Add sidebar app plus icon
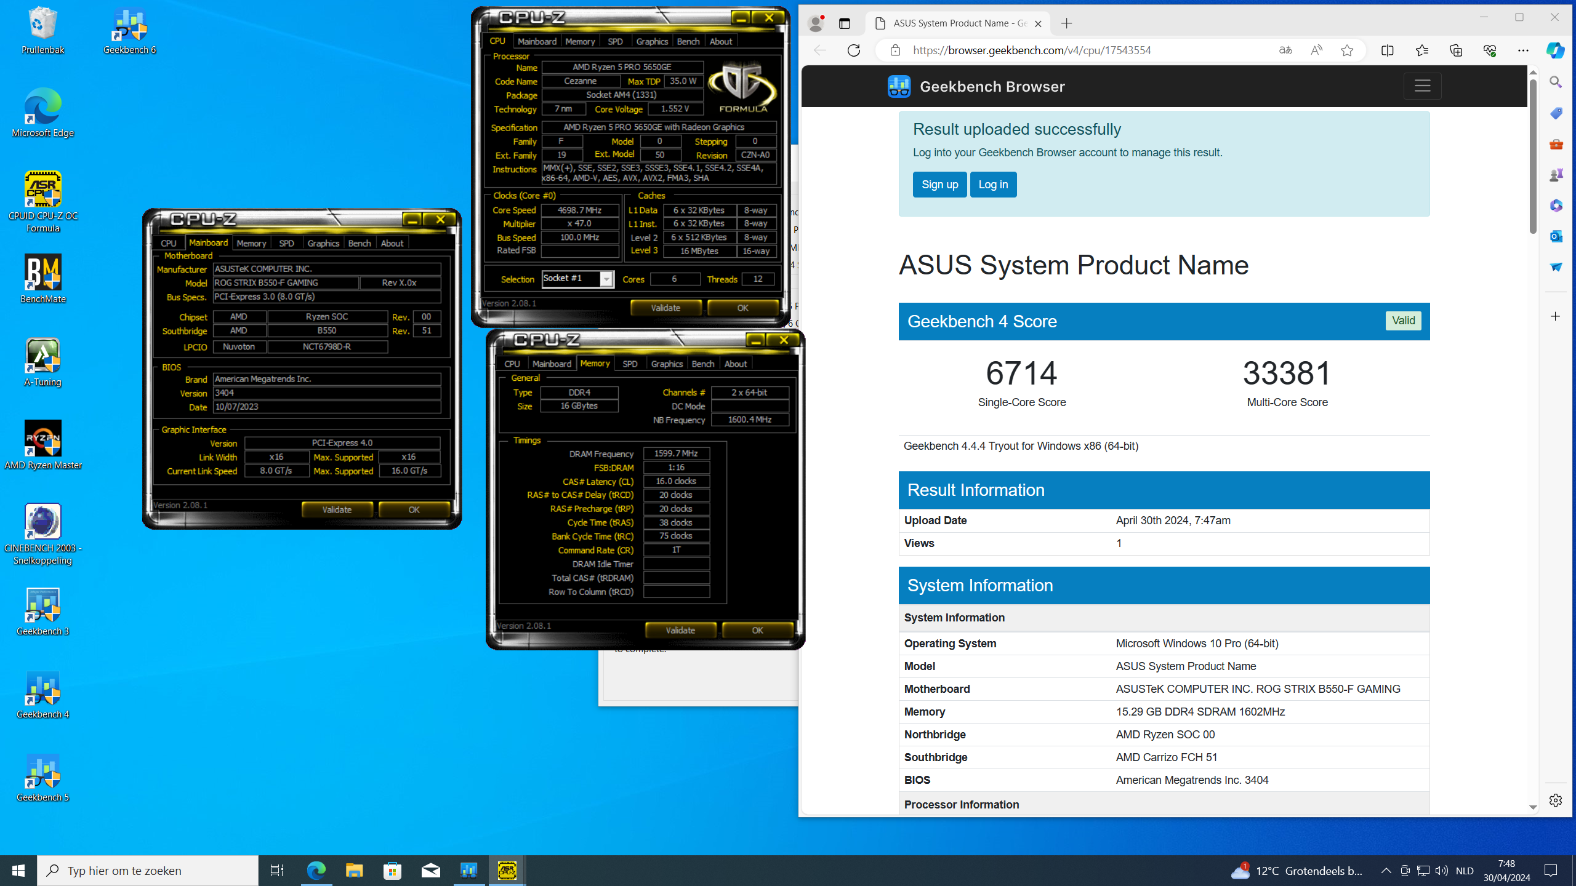Viewport: 1576px width, 886px height. 1556,316
